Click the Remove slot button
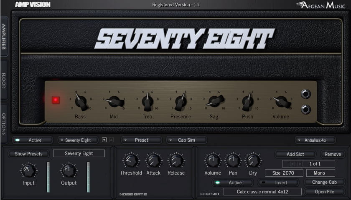 [x=333, y=154]
